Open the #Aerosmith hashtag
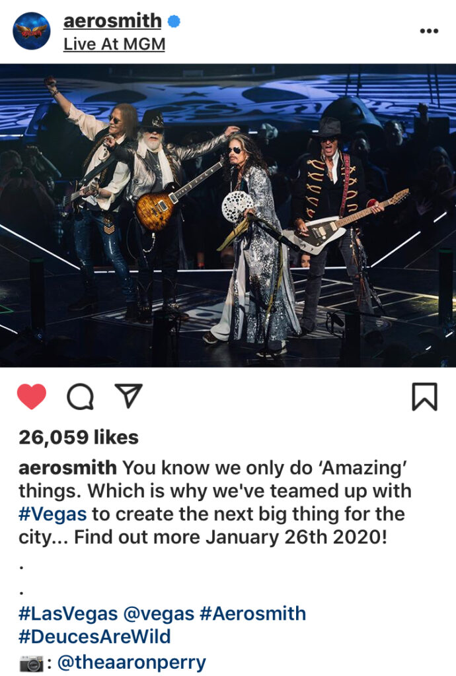The width and height of the screenshot is (456, 676). pos(253,613)
